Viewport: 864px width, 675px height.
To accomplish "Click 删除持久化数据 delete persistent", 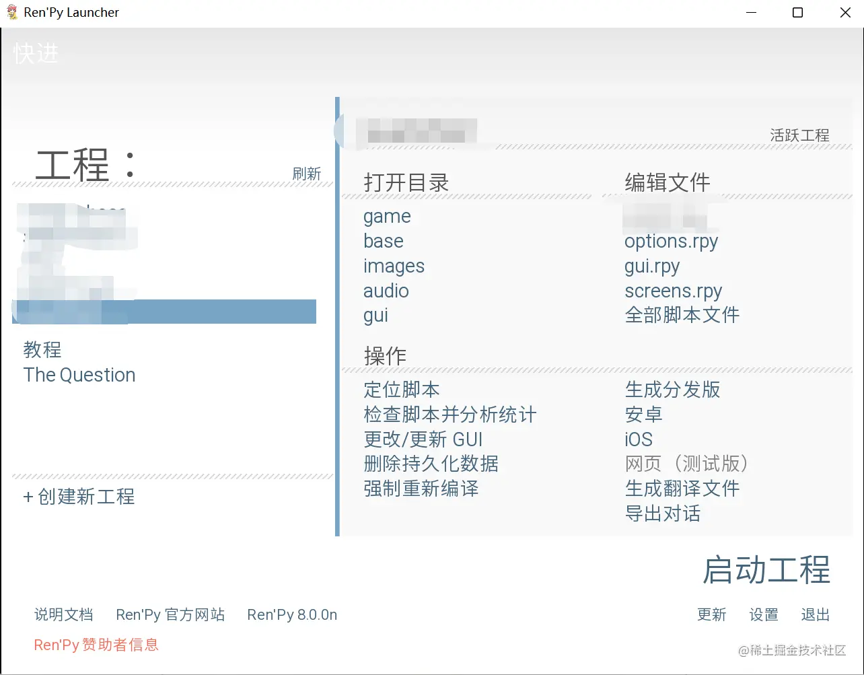I will (x=431, y=464).
